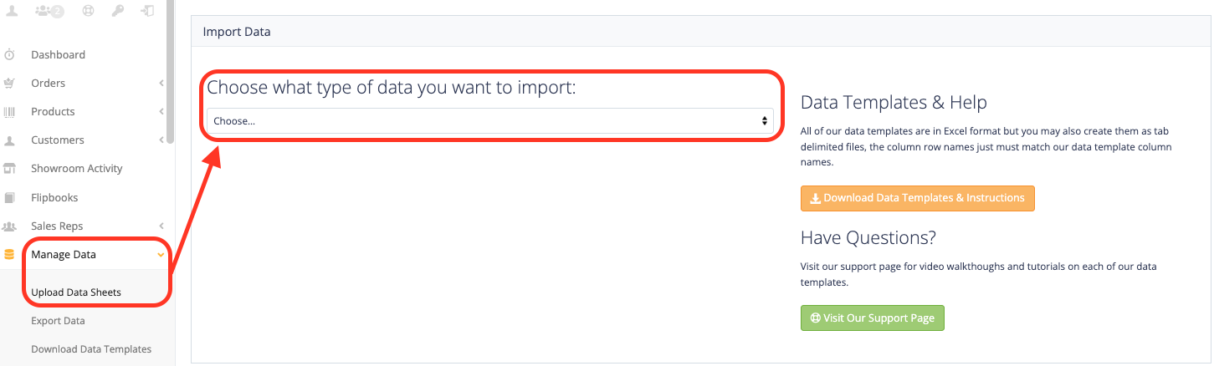
Task: Open the Choose... data type dropdown
Action: (x=490, y=120)
